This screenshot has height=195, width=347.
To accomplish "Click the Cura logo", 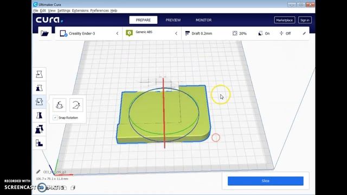I will pos(49,20).
